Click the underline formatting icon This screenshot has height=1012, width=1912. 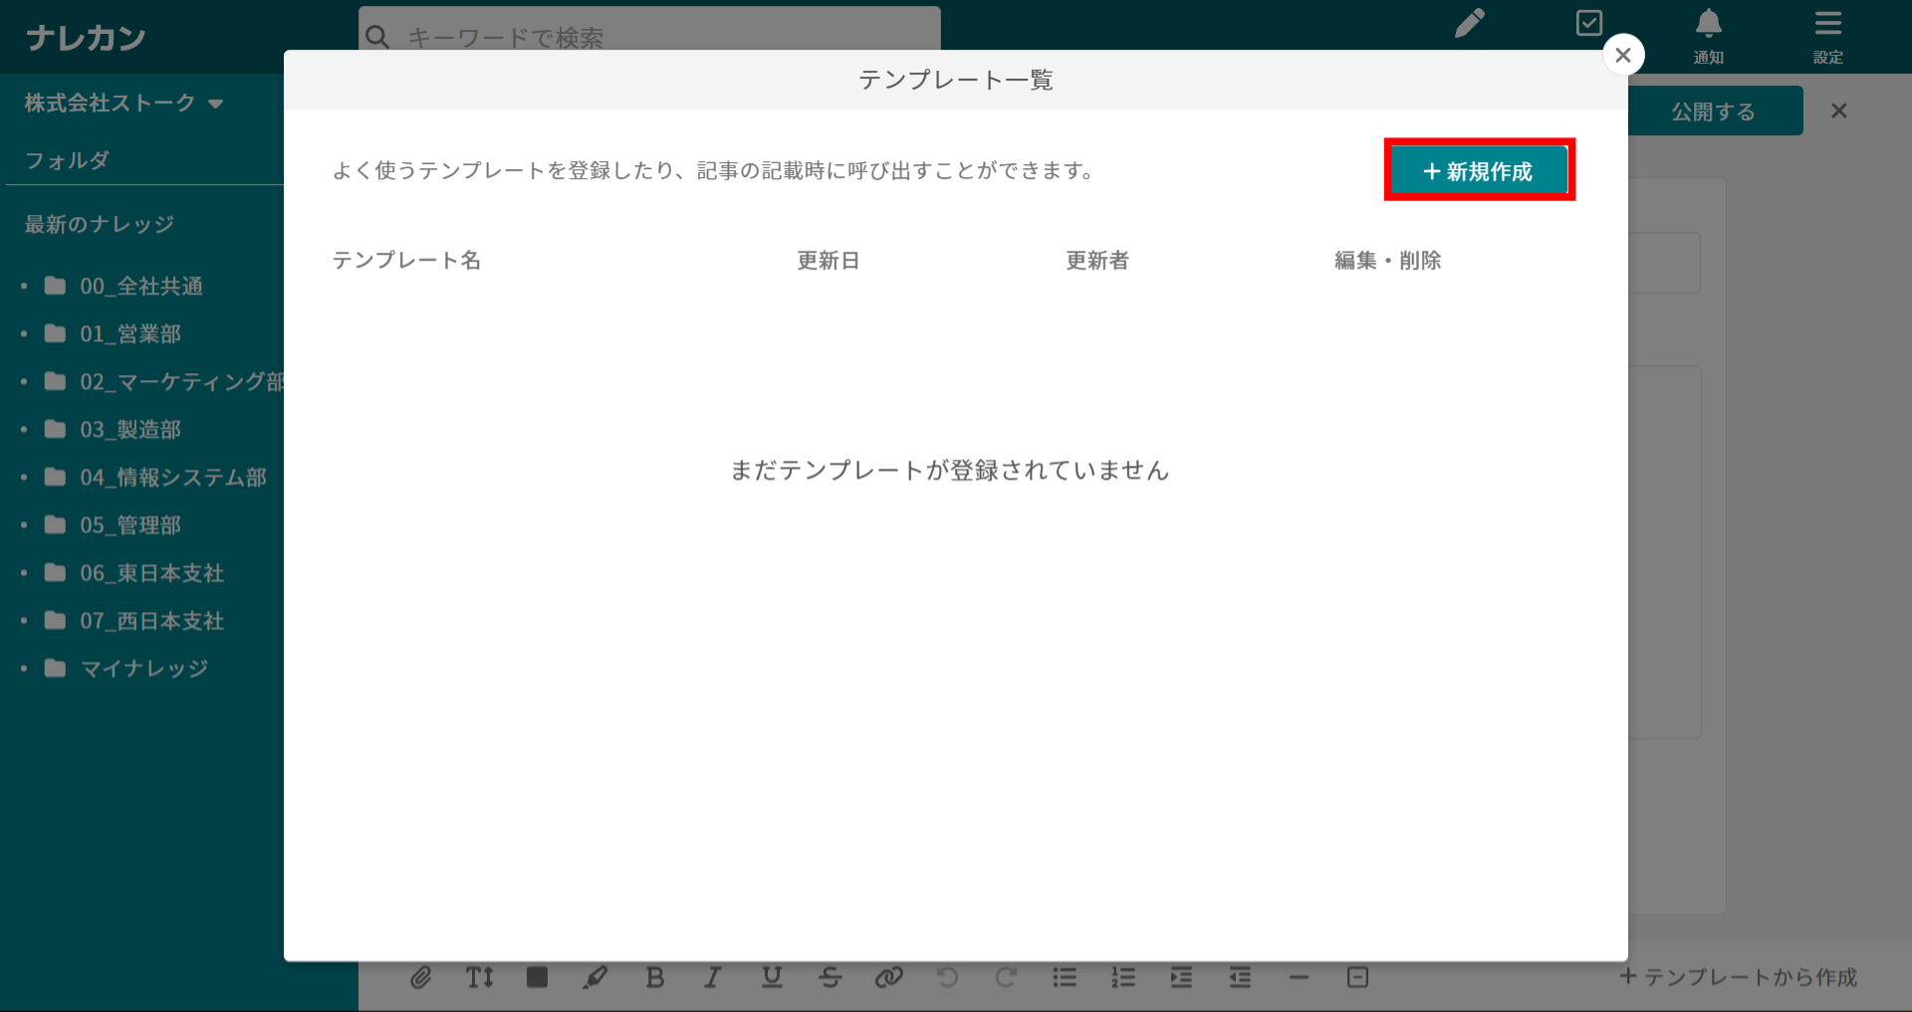click(772, 977)
